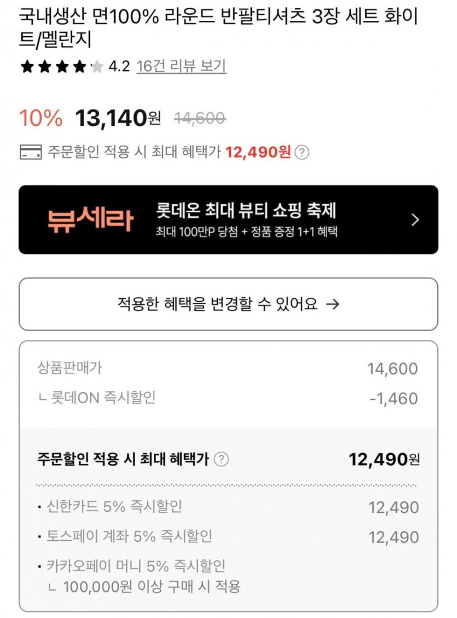Viewport: 457px width, 618px height.
Task: Click the credit card icon beside 주문할인
Action: 31,152
